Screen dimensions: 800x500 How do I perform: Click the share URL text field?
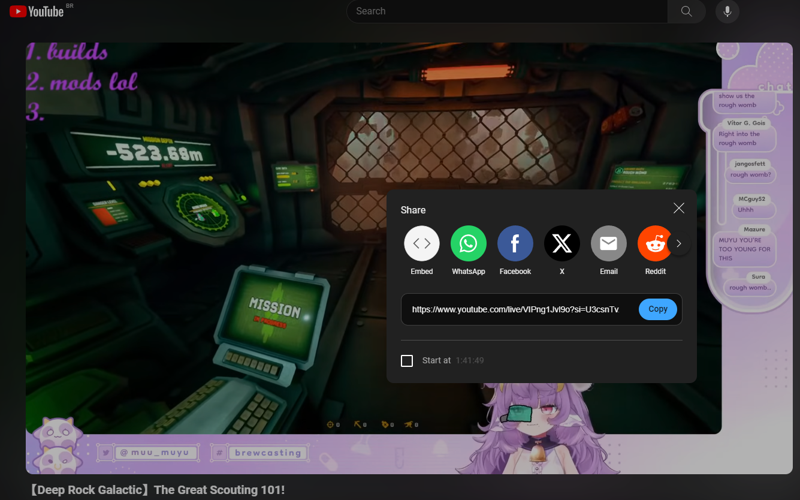515,309
